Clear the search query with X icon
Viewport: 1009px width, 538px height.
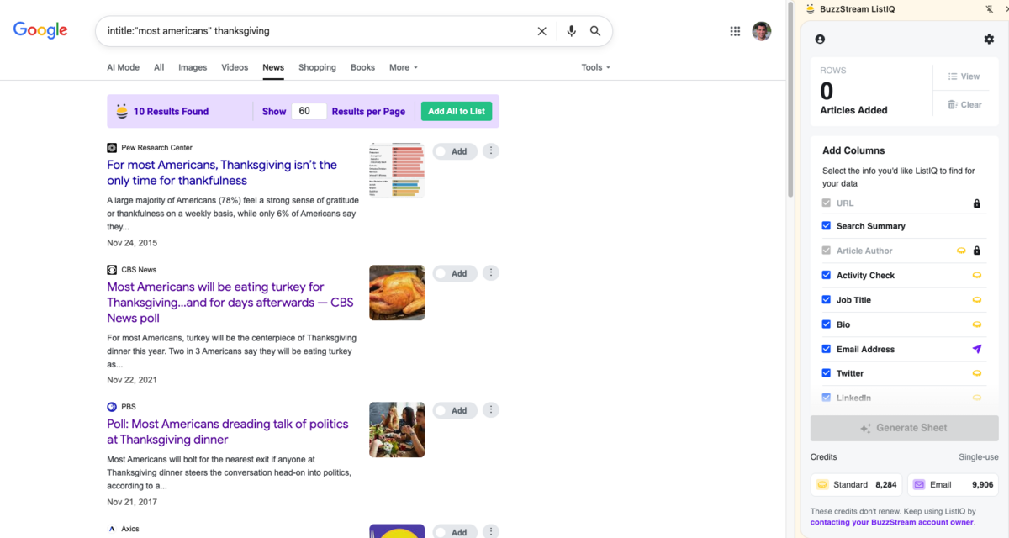click(542, 31)
